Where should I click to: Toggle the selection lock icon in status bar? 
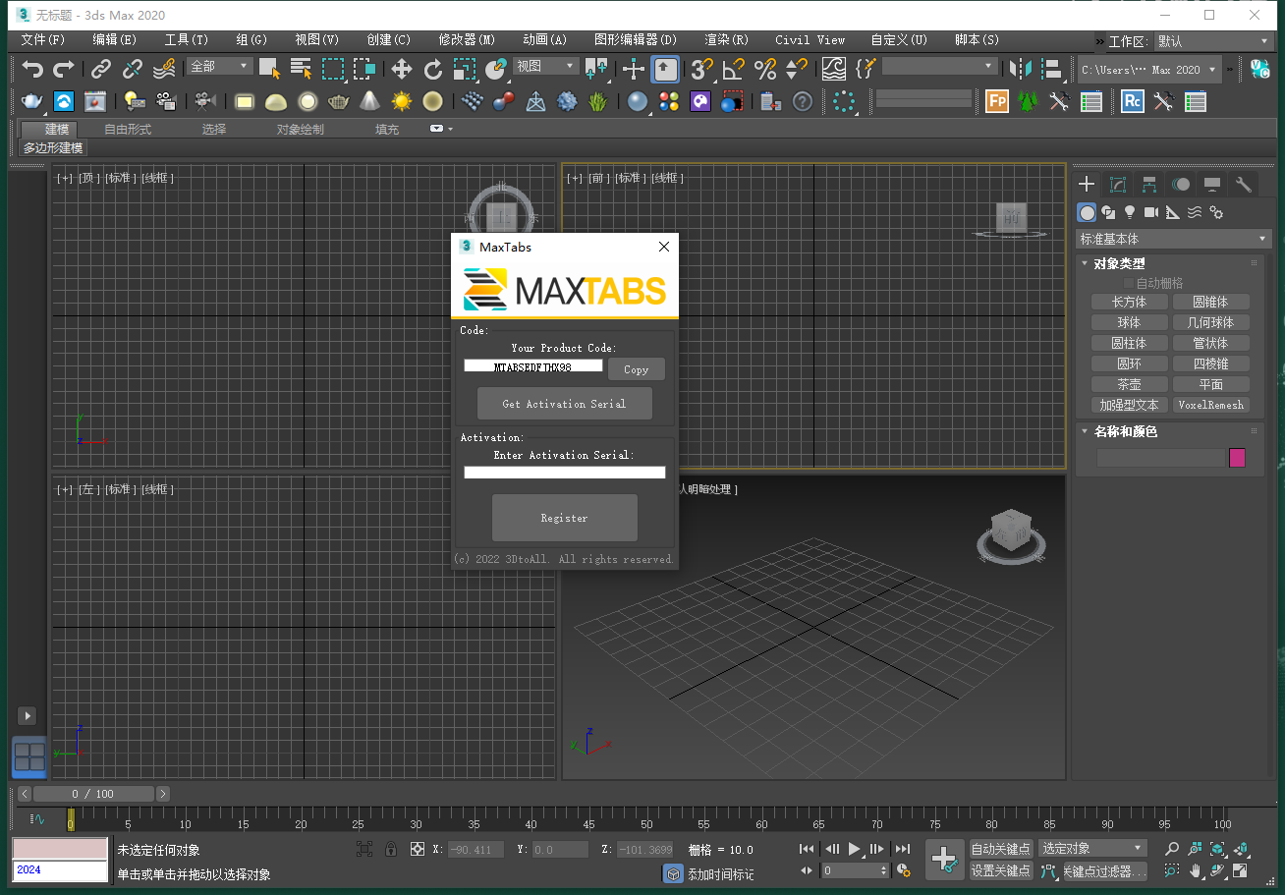click(391, 849)
